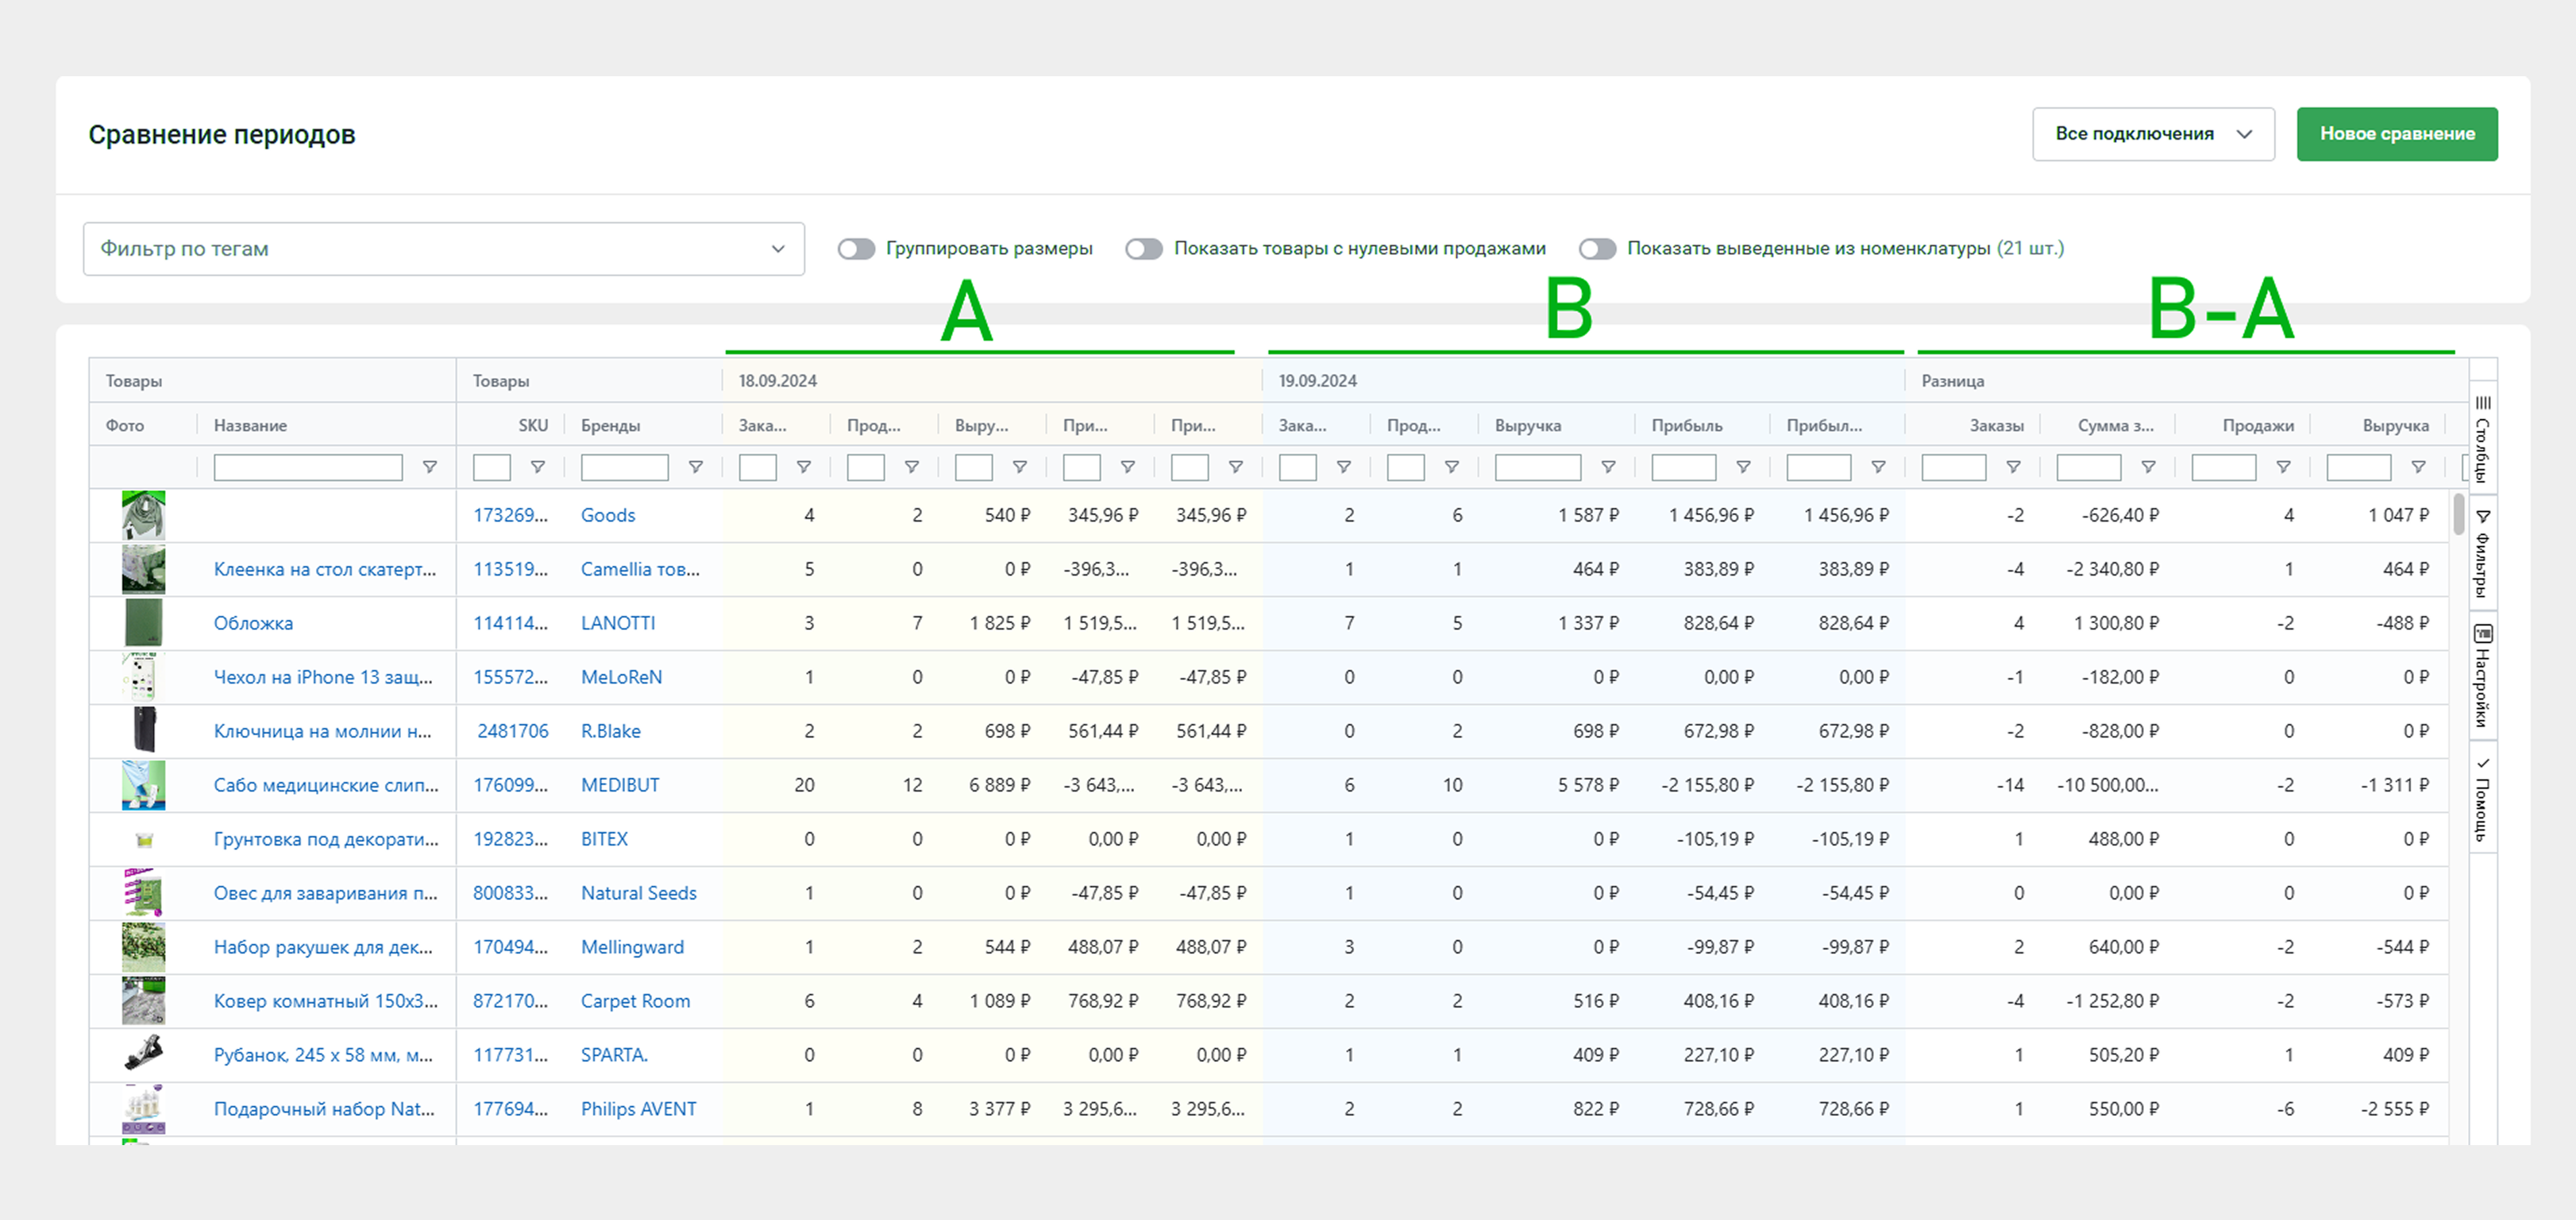
Task: Open the Все подключения dropdown
Action: click(2153, 134)
